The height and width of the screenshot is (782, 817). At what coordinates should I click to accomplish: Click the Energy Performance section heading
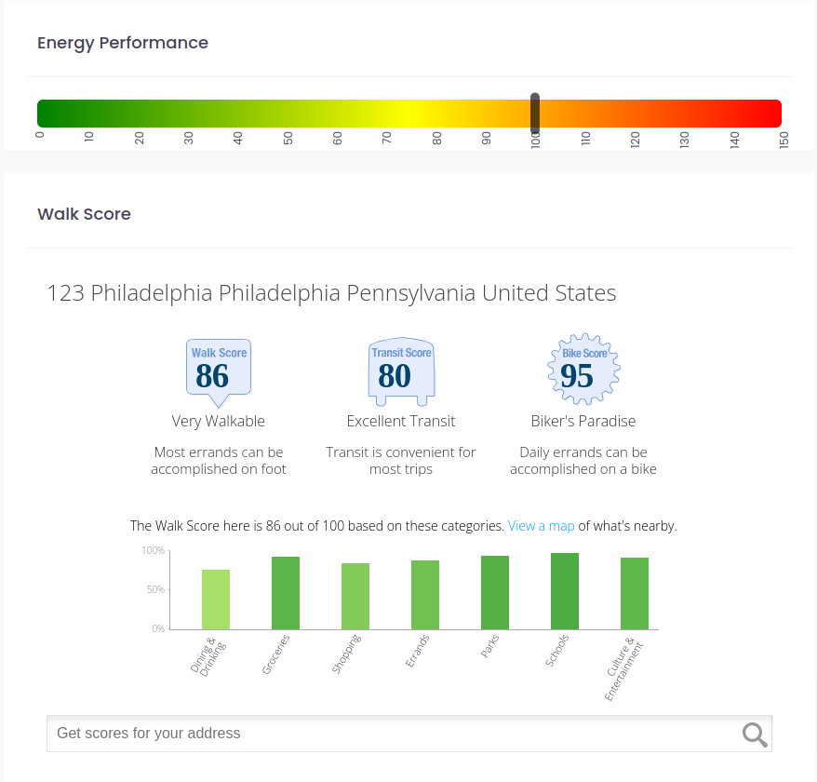123,43
